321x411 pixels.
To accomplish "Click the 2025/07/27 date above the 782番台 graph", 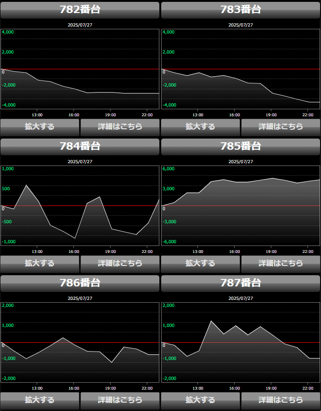I will (x=80, y=25).
